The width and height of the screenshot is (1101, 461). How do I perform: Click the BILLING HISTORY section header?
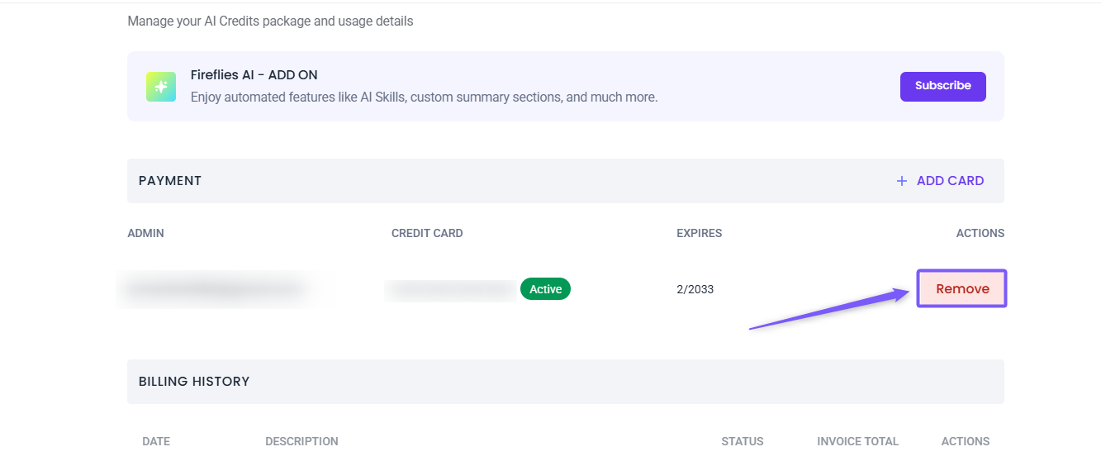point(194,382)
